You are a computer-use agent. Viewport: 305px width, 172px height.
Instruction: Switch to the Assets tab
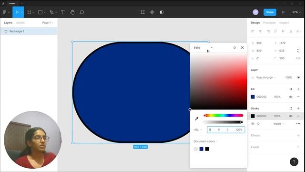20,22
